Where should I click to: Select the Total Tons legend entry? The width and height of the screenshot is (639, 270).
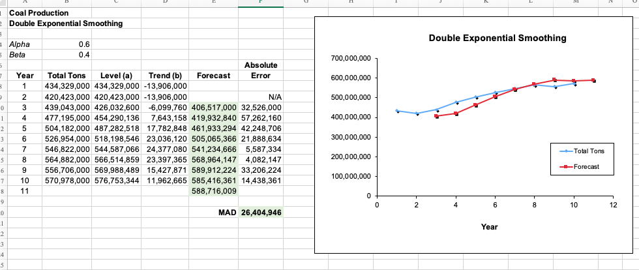[x=582, y=151]
